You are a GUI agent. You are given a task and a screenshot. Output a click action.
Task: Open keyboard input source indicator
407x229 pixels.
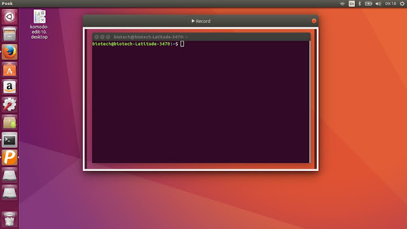352,4
